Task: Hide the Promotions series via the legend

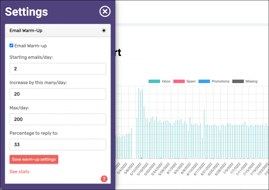Action: click(x=220, y=81)
